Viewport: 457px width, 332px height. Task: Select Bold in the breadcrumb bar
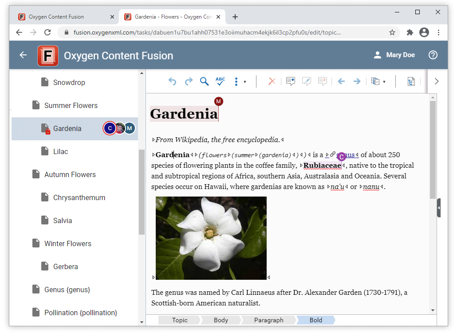point(316,320)
